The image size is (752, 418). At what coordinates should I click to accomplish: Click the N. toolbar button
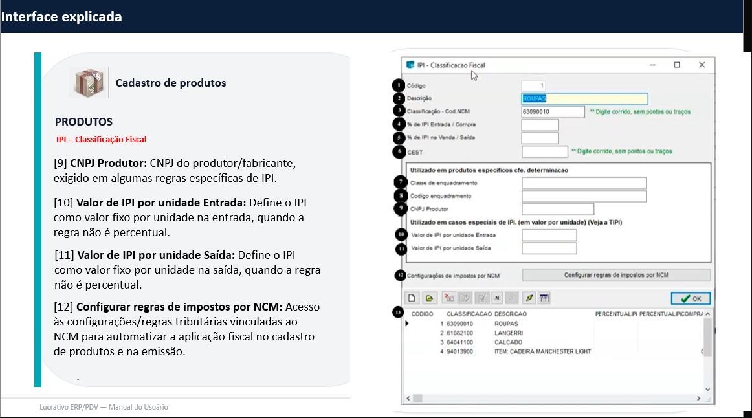[497, 298]
